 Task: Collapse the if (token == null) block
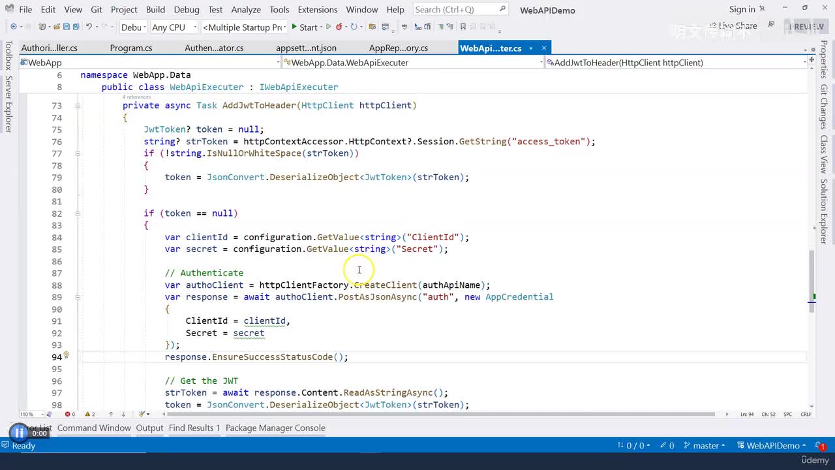point(78,213)
